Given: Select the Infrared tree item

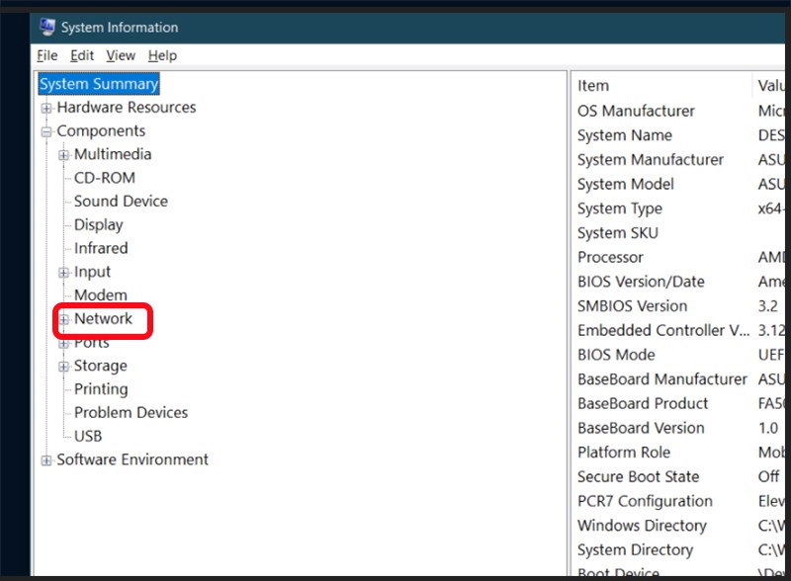Looking at the screenshot, I should [x=101, y=248].
